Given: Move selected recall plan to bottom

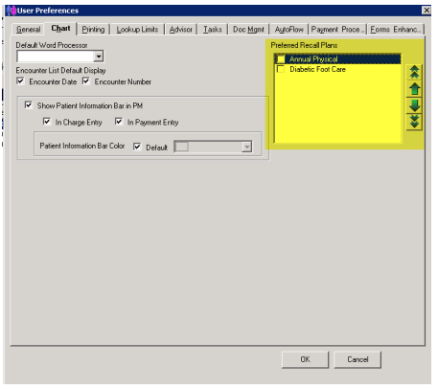Looking at the screenshot, I should pos(414,122).
